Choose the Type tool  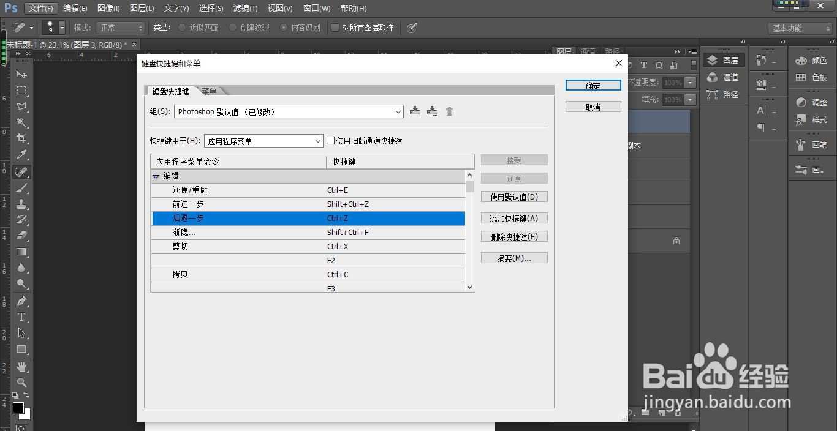21,317
